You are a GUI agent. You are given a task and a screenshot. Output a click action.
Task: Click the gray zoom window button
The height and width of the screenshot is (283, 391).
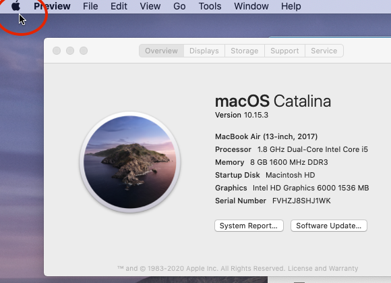click(84, 51)
